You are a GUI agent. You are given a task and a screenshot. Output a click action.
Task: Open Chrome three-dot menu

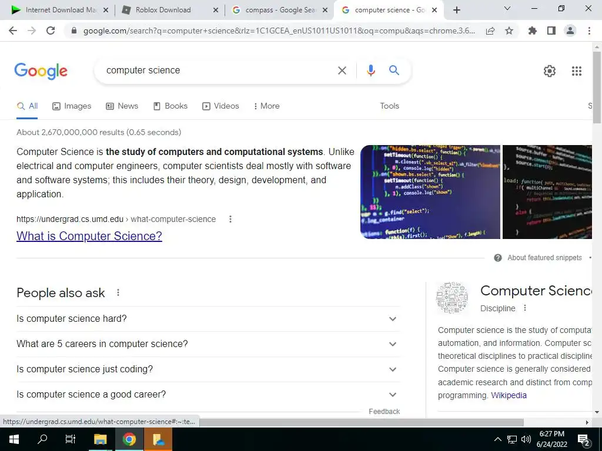[x=589, y=31]
